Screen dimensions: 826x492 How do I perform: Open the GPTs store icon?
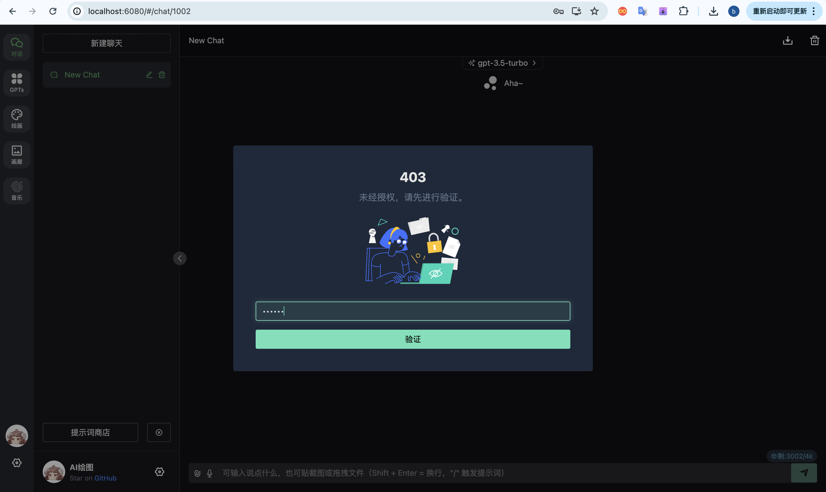tap(17, 83)
